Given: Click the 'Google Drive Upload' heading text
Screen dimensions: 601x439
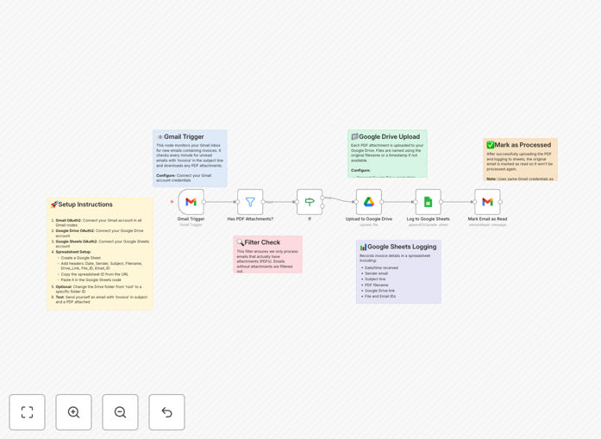Looking at the screenshot, I should point(390,137).
